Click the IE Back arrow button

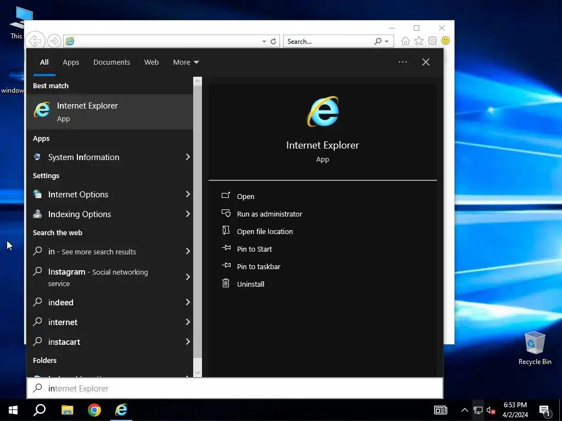pyautogui.click(x=35, y=41)
